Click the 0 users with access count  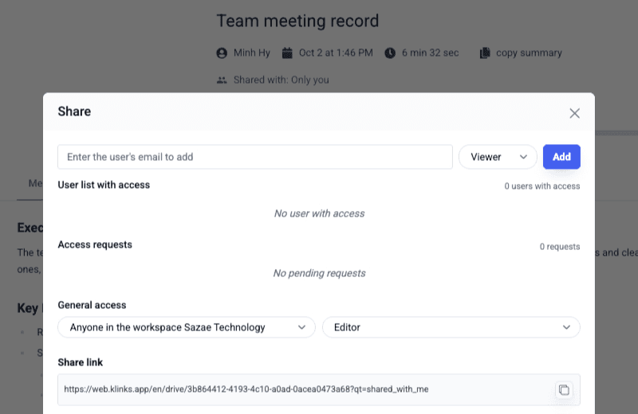(542, 186)
